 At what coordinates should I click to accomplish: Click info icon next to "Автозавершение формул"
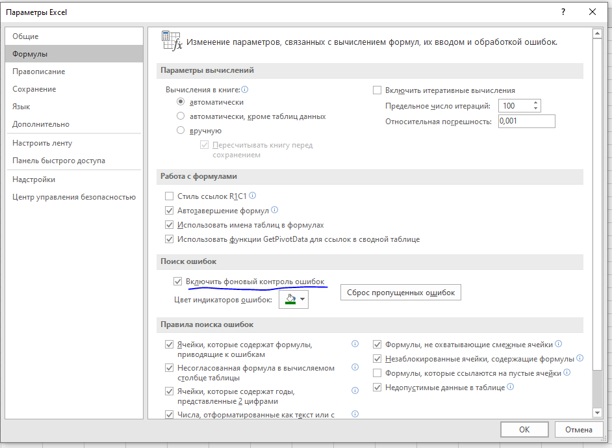point(274,211)
